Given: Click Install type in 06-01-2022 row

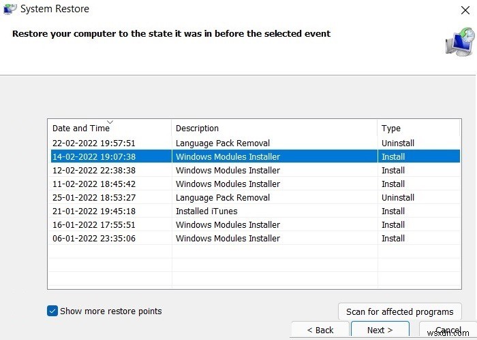Looking at the screenshot, I should [393, 238].
